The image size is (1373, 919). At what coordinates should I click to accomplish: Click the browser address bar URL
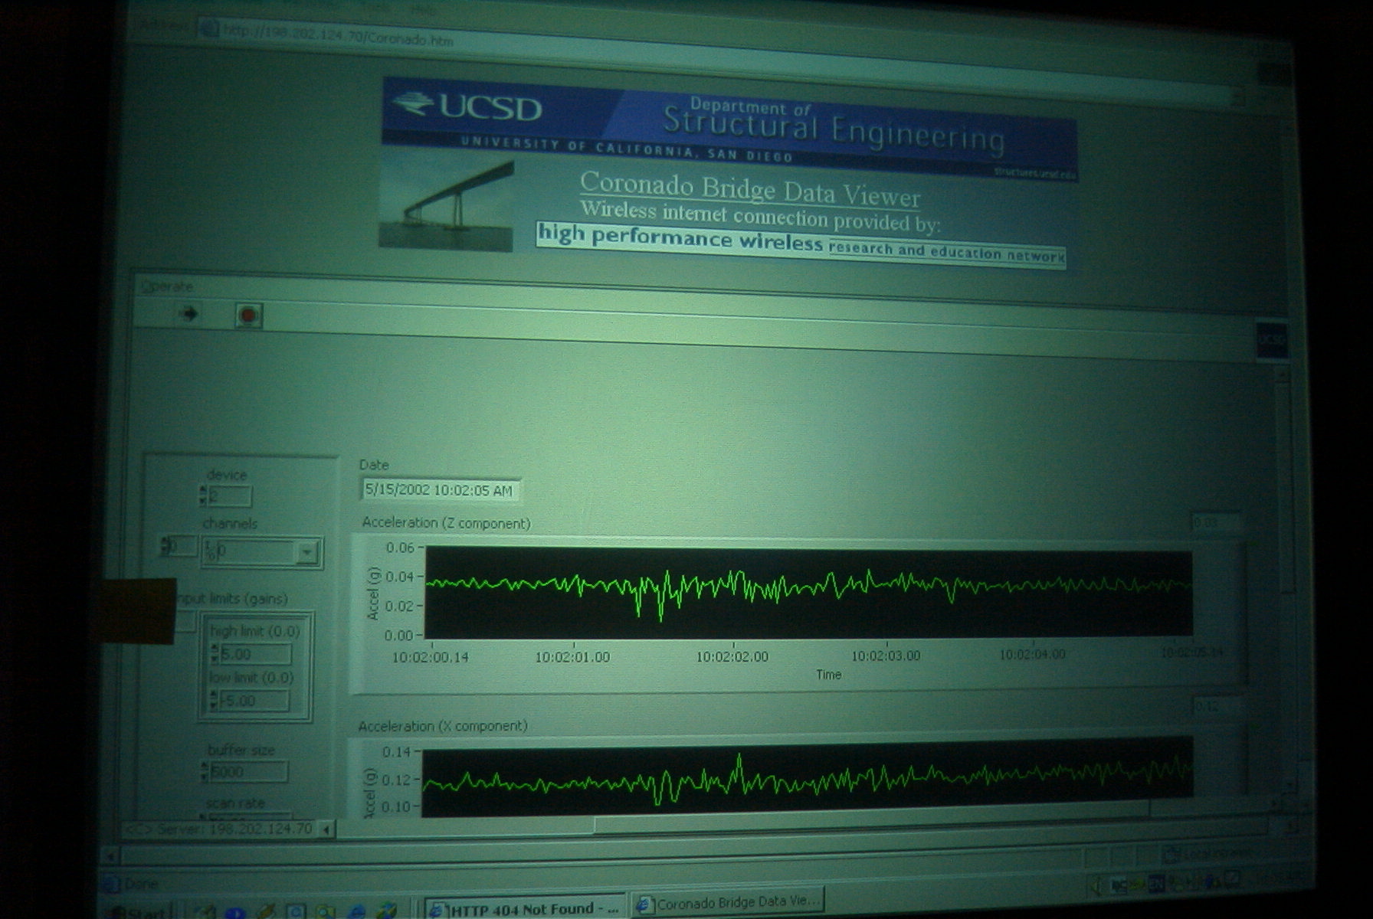(x=337, y=35)
